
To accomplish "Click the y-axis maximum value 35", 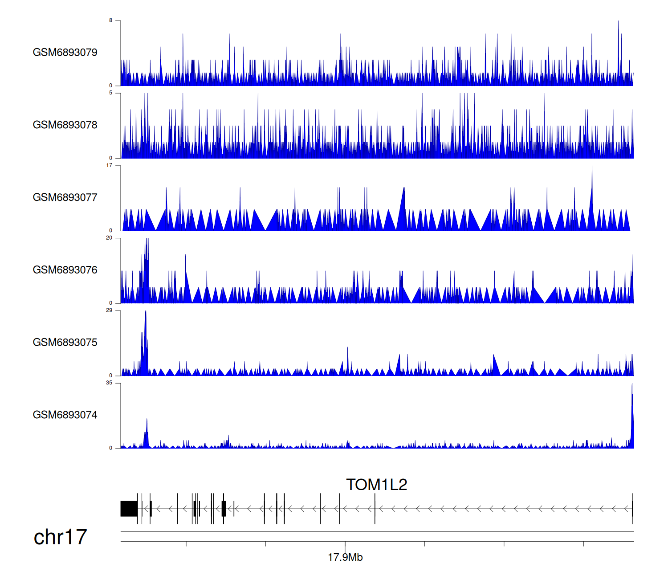I will pos(109,383).
